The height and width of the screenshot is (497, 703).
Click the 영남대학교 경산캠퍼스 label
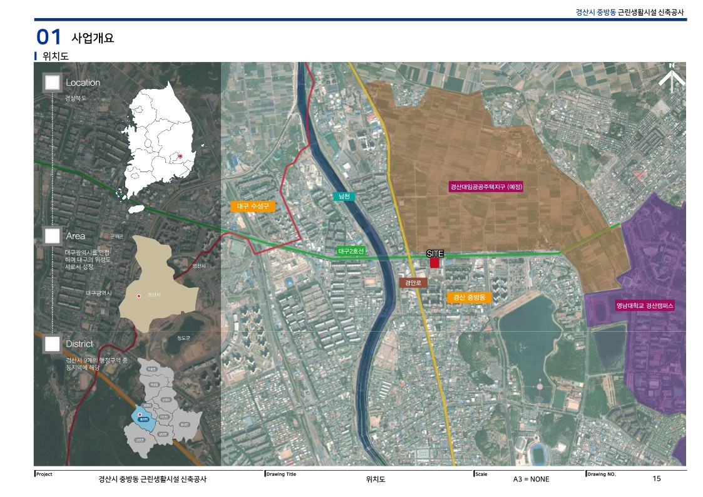644,306
